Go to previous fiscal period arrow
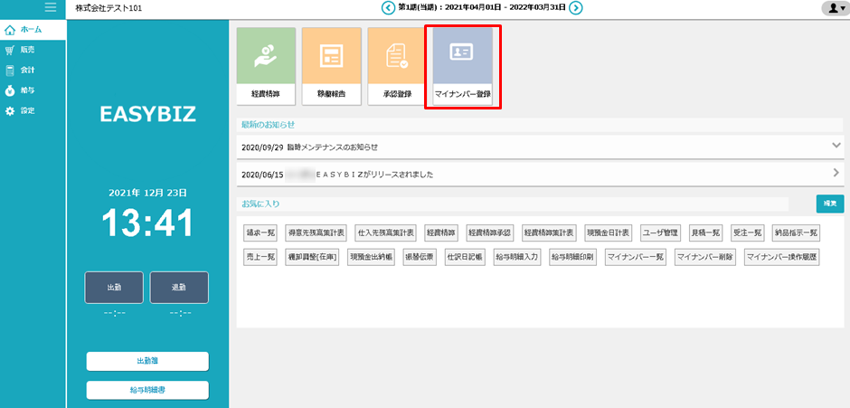850x408 pixels. pos(388,8)
